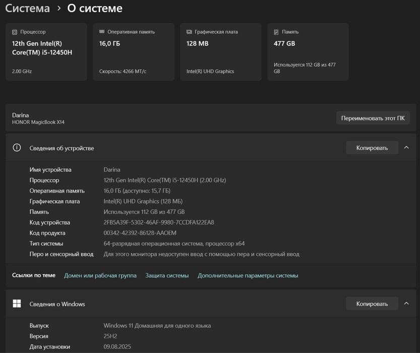420x353 pixels.
Task: Select the version value 25H2
Action: coord(110,336)
